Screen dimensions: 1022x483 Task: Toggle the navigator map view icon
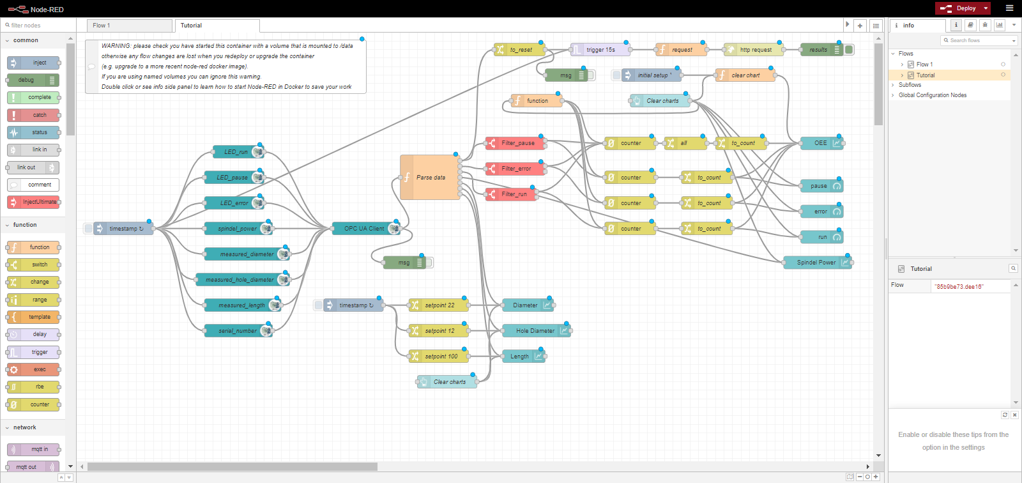click(x=850, y=477)
